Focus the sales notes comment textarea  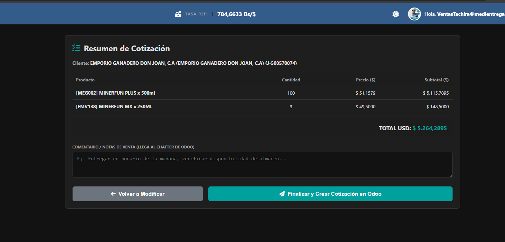click(262, 165)
